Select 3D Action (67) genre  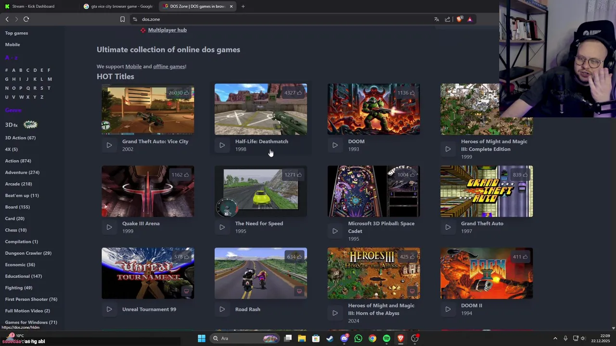[20, 138]
